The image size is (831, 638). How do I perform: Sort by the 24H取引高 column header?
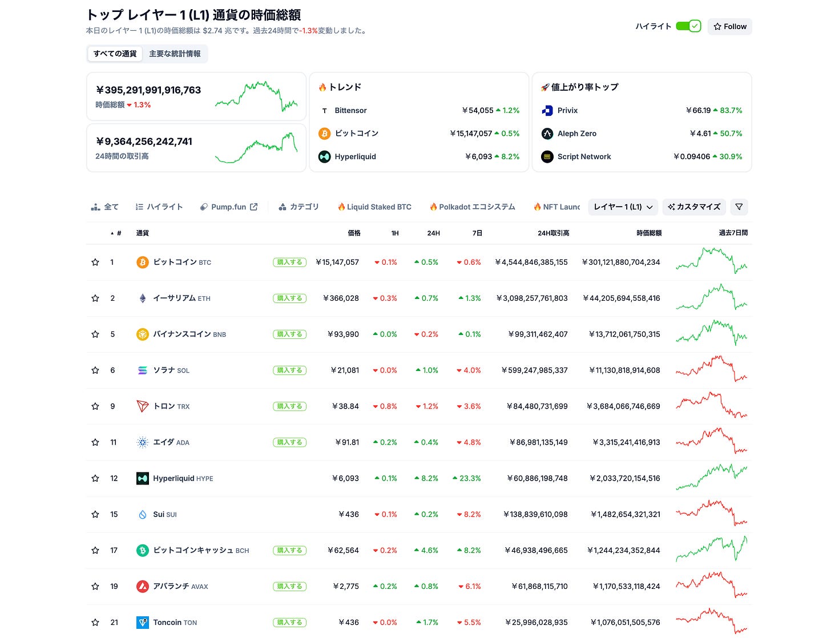(x=553, y=233)
